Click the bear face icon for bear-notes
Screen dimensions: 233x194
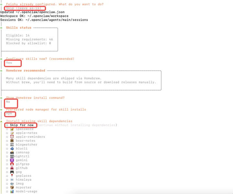click(12, 141)
